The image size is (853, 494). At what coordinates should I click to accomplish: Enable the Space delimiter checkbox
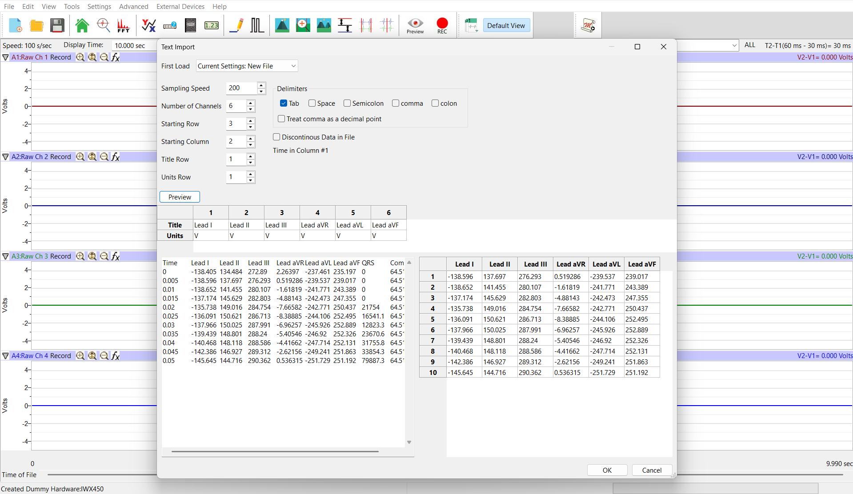[x=312, y=103]
